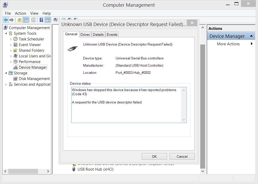Screen dimensions: 258x184
Task: Collapse the Storage tree node
Action: (x=6, y=73)
